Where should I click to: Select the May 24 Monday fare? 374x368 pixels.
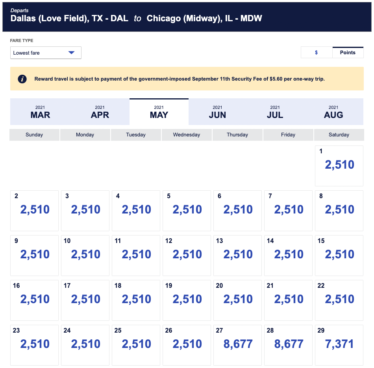coord(85,345)
